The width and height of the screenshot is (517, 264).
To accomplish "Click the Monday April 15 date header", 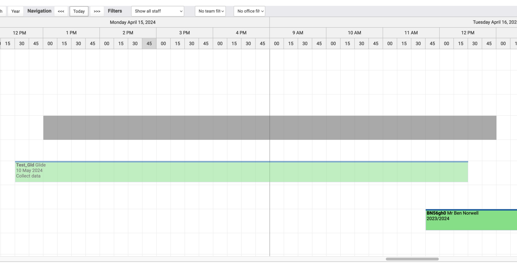I will point(132,22).
